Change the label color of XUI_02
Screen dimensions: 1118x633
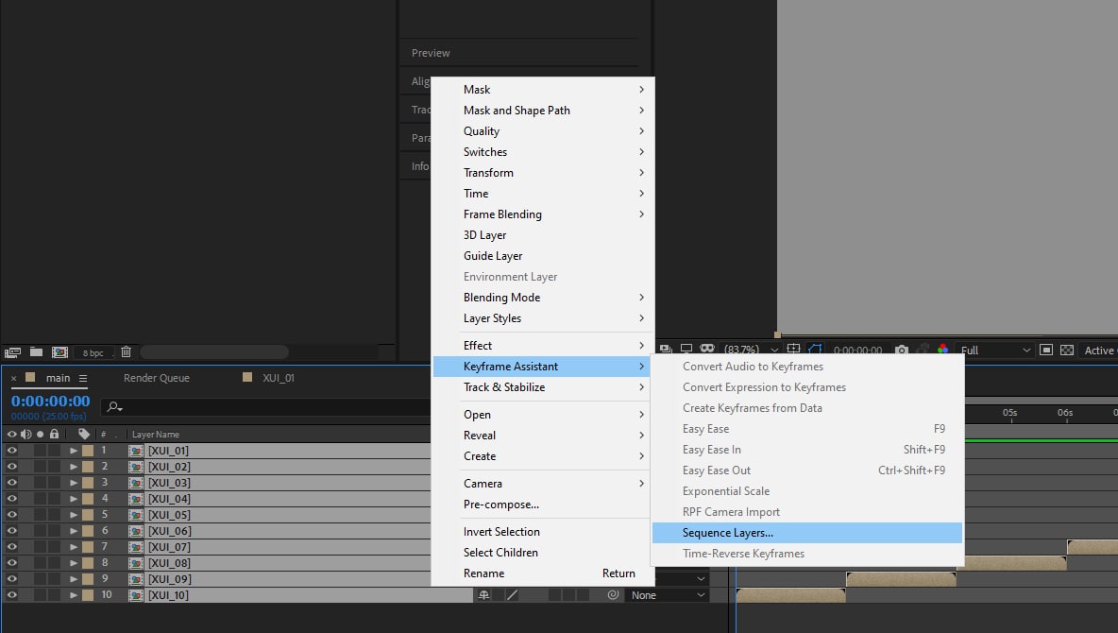(88, 467)
